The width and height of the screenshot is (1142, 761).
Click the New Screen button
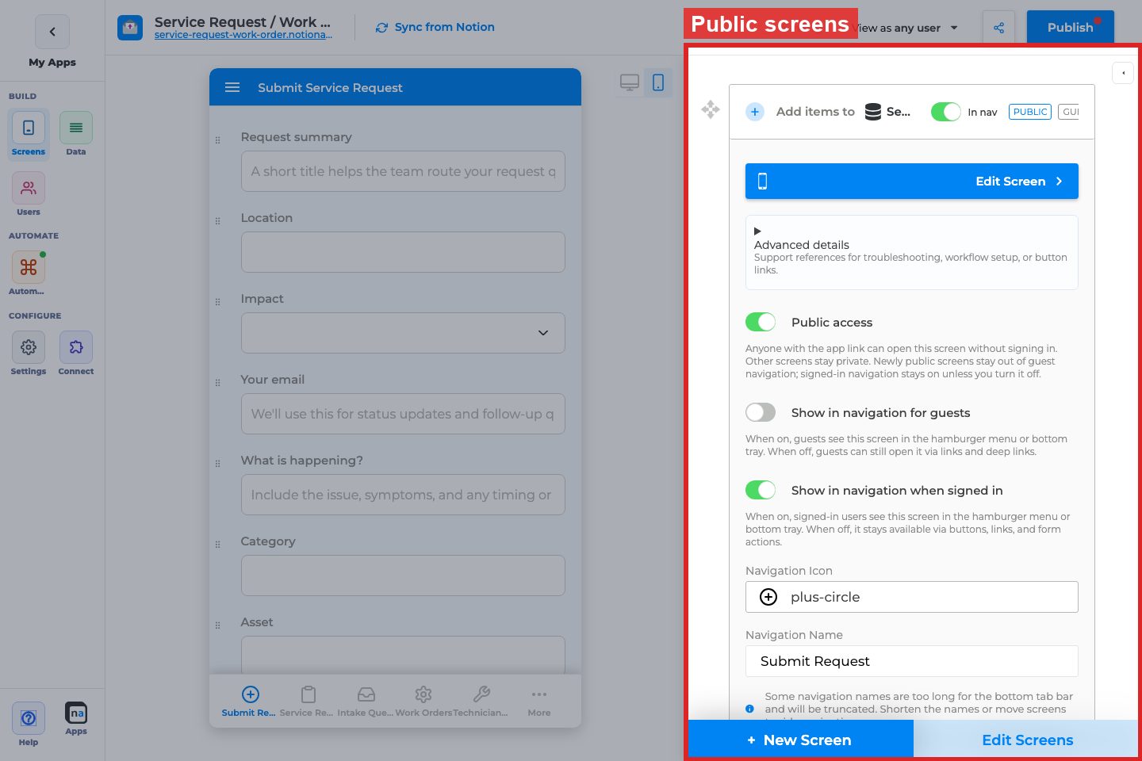800,740
